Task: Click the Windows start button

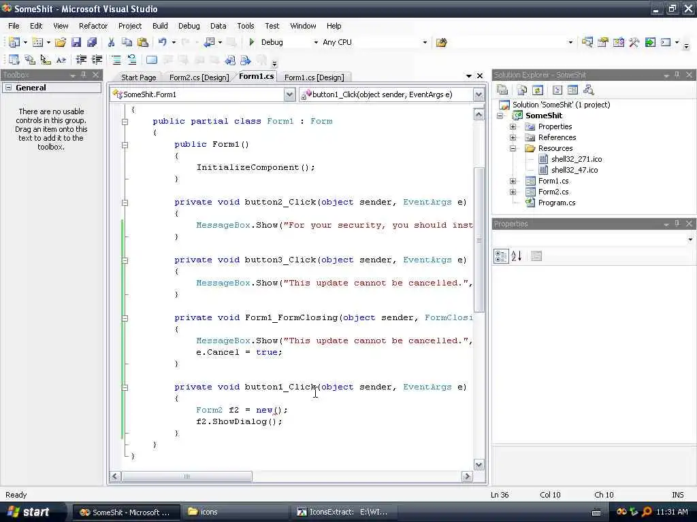Action: point(29,512)
